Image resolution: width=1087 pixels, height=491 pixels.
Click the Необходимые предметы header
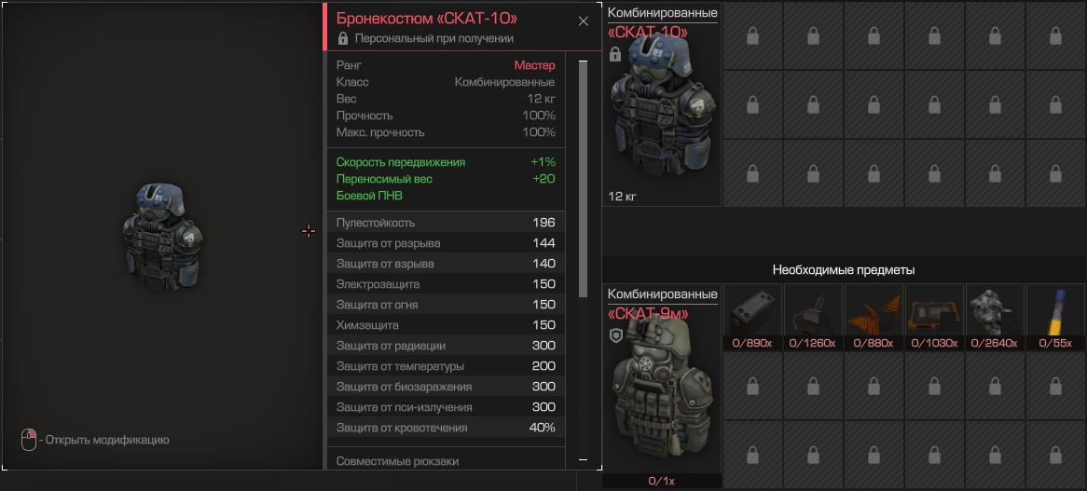pyautogui.click(x=844, y=270)
